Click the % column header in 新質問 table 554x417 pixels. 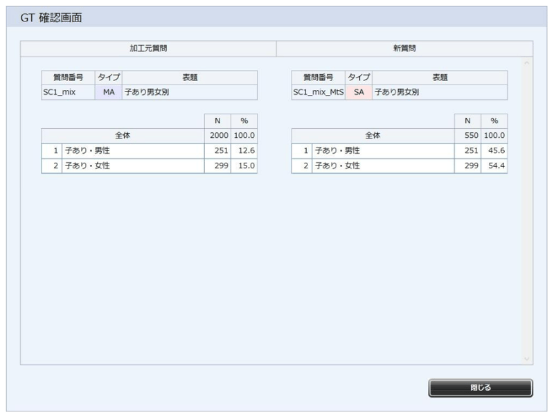[x=494, y=121]
